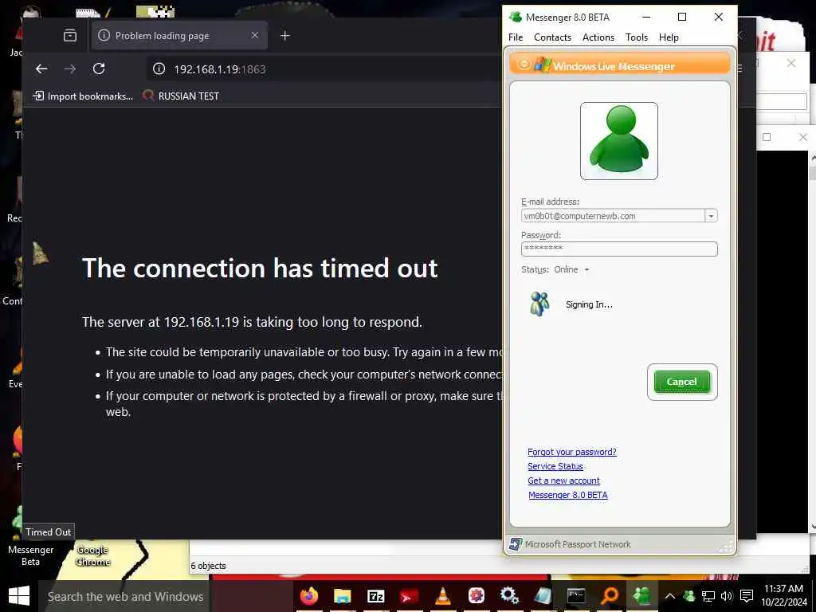Open the network tray icon
Image resolution: width=816 pixels, height=612 pixels.
click(708, 596)
